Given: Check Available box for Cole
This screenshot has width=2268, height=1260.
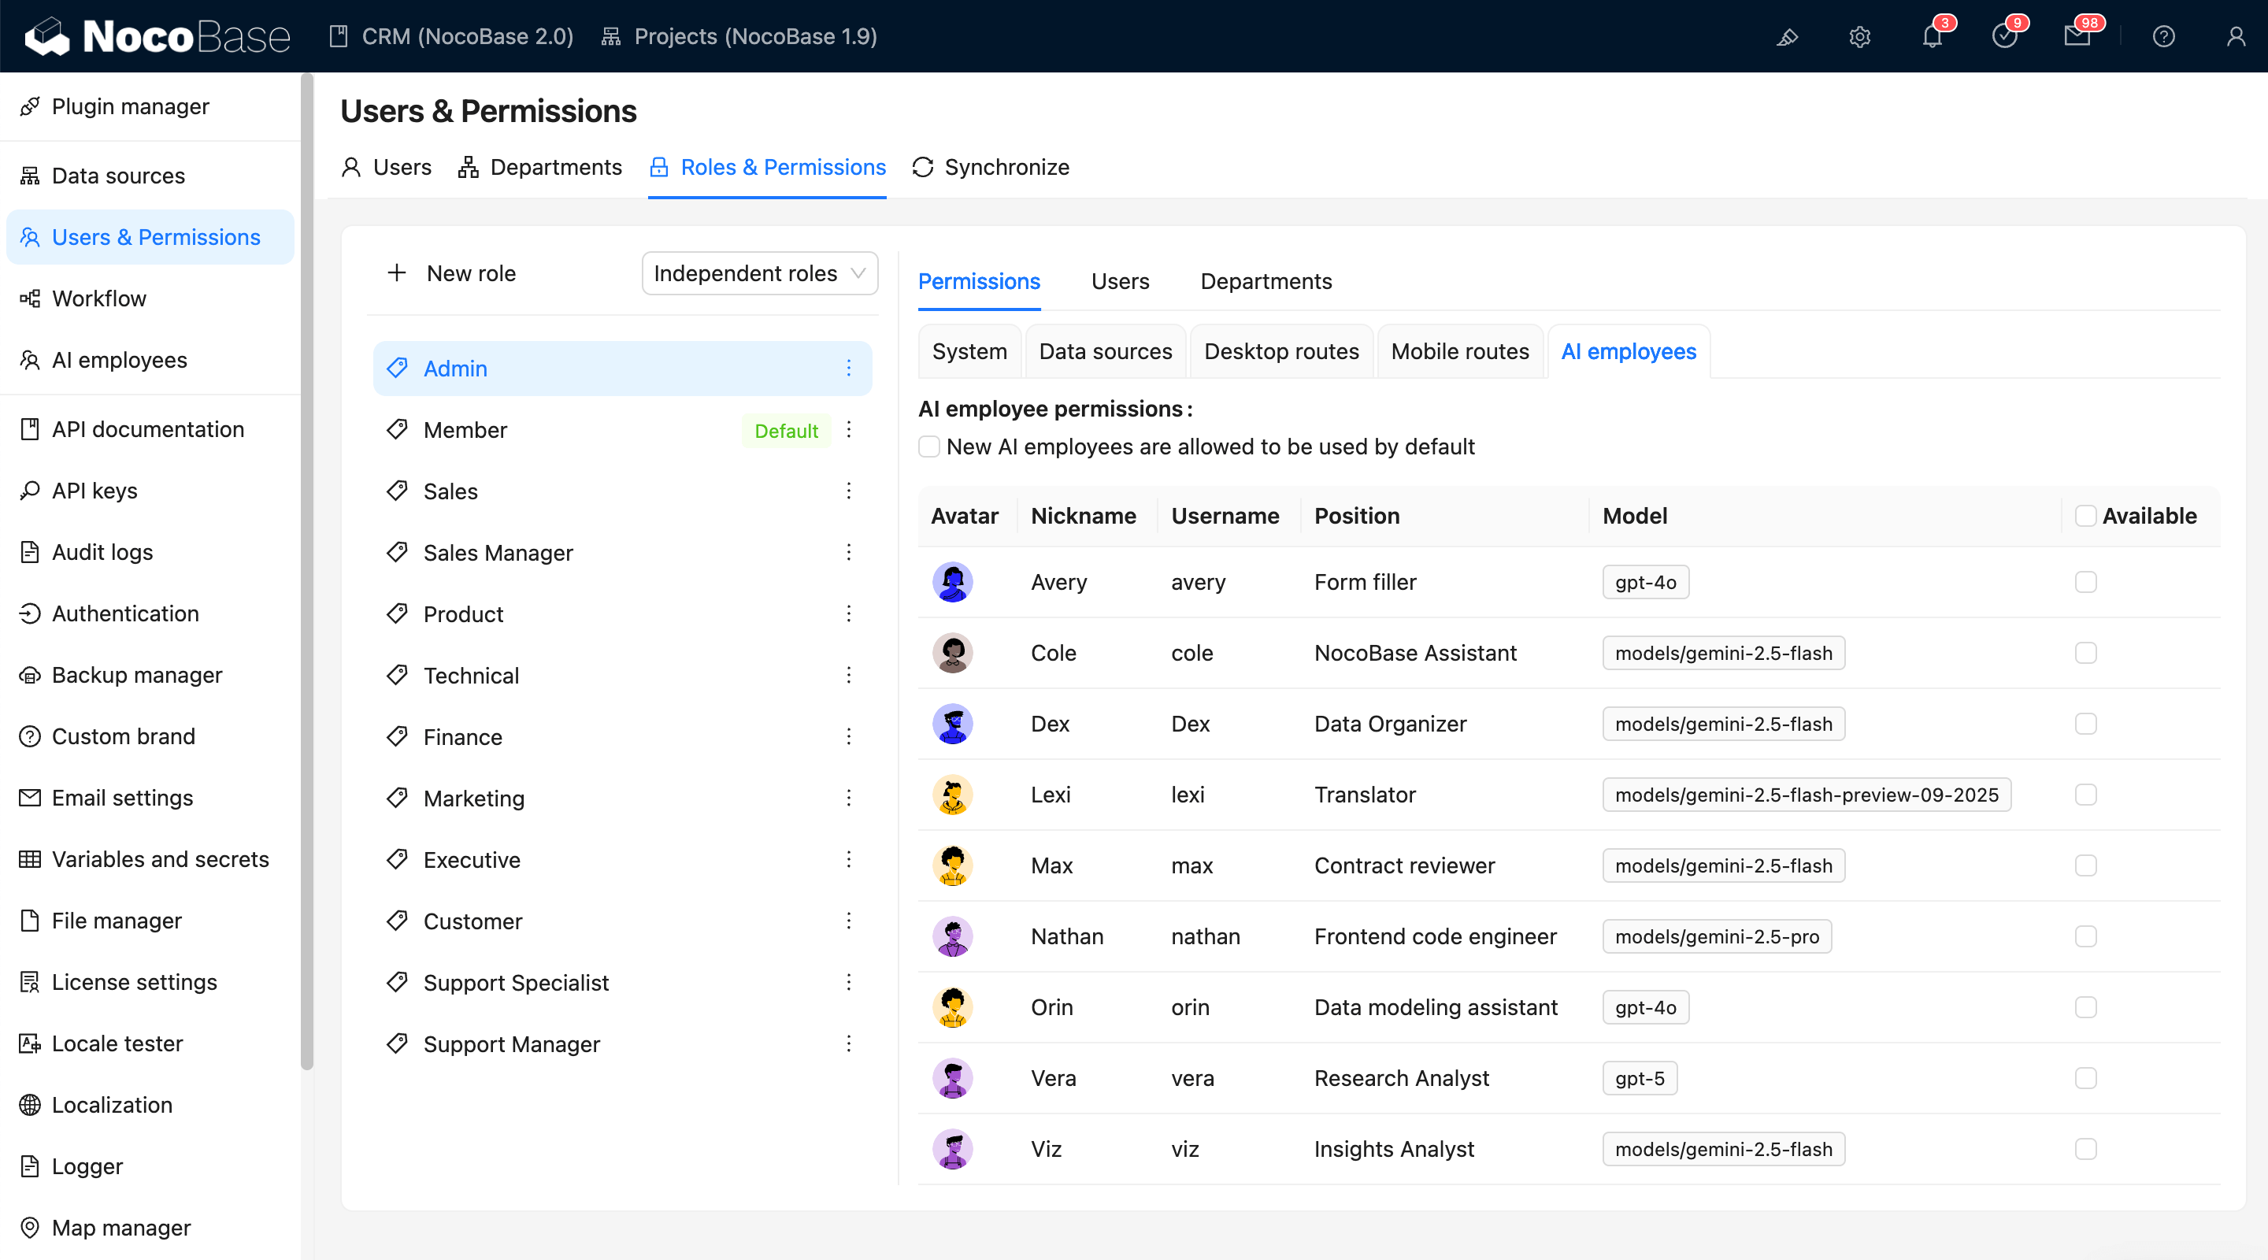Looking at the screenshot, I should pos(2085,653).
